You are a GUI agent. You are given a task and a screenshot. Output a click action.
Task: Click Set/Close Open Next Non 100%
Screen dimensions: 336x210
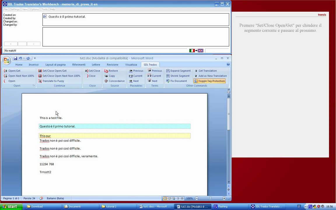[x=59, y=76]
